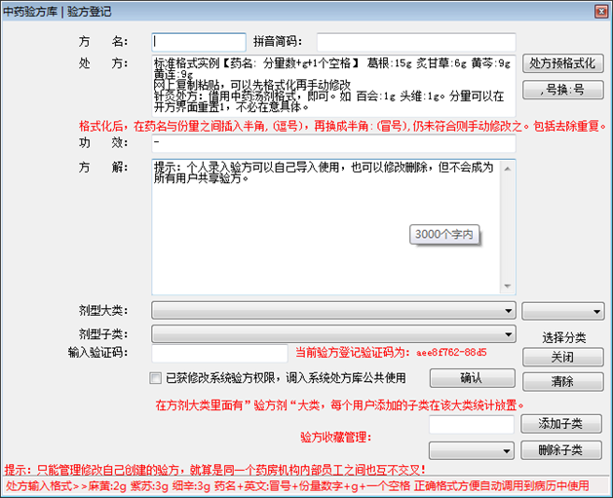Image resolution: width=613 pixels, height=498 pixels.
Task: Click the ,号换:号 button
Action: point(563,90)
